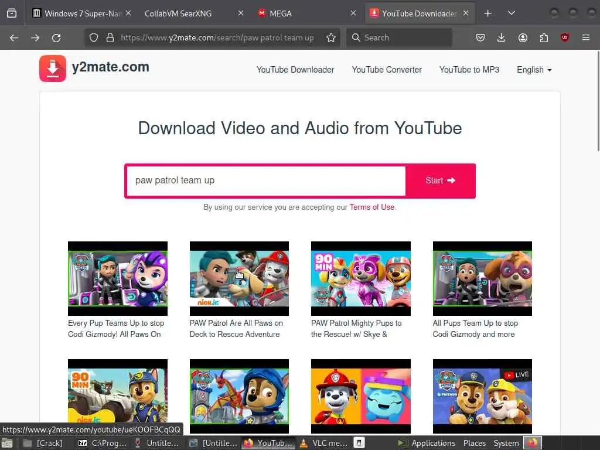This screenshot has width=600, height=450.
Task: Open VLC media player taskbar item
Action: [x=323, y=443]
